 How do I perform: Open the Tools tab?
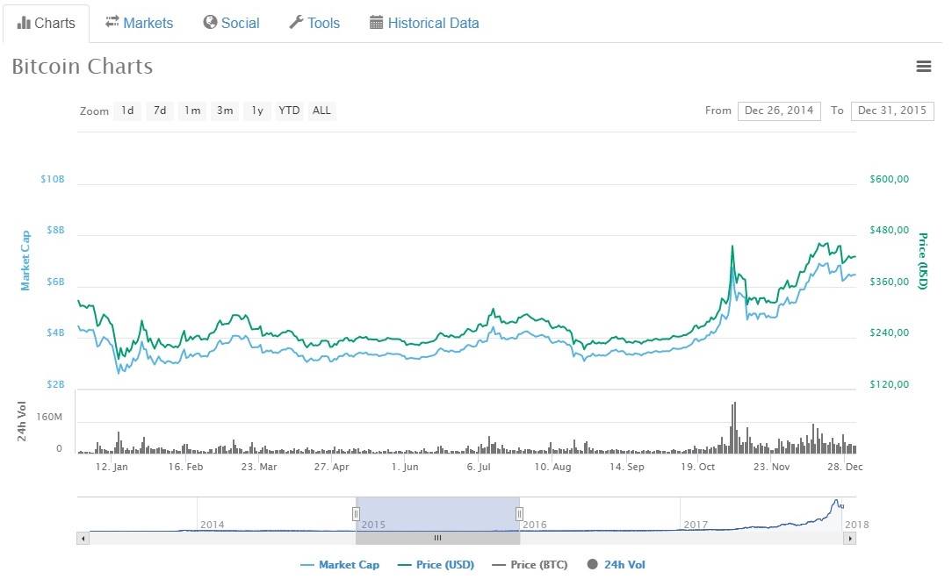pyautogui.click(x=314, y=23)
